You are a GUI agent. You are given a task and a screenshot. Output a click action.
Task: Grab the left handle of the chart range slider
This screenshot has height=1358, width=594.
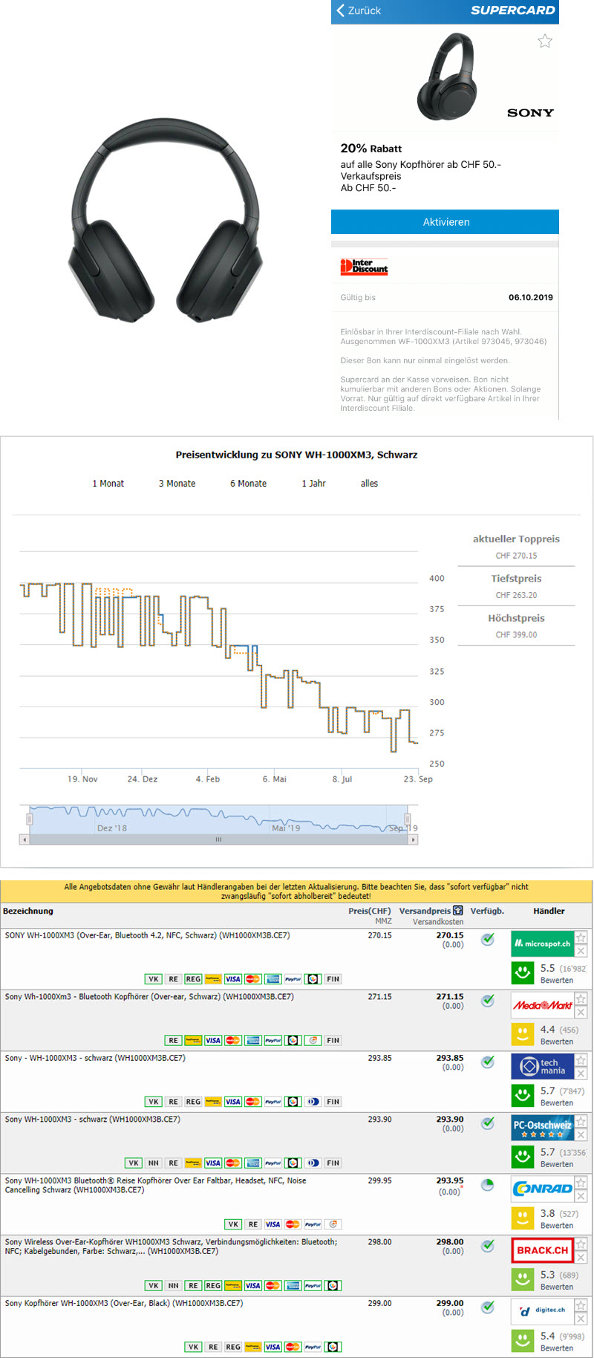[30, 819]
